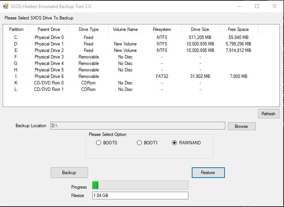Click Fixed type in C: row
Viewport: 284px width, 207px height.
[88, 37]
